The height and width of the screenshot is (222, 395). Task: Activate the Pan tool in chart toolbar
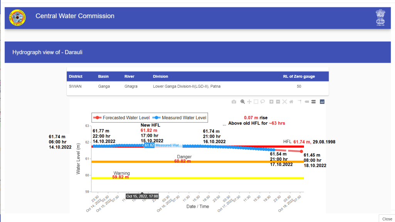[x=249, y=102]
